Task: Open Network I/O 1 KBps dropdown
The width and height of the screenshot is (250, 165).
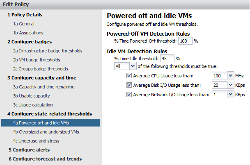Action: point(230,95)
